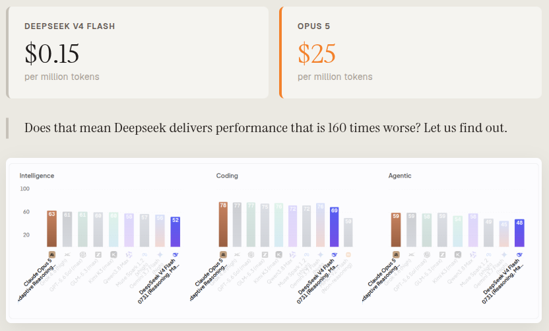Click the OpenAI logo in the Agentic chart

coord(427,254)
